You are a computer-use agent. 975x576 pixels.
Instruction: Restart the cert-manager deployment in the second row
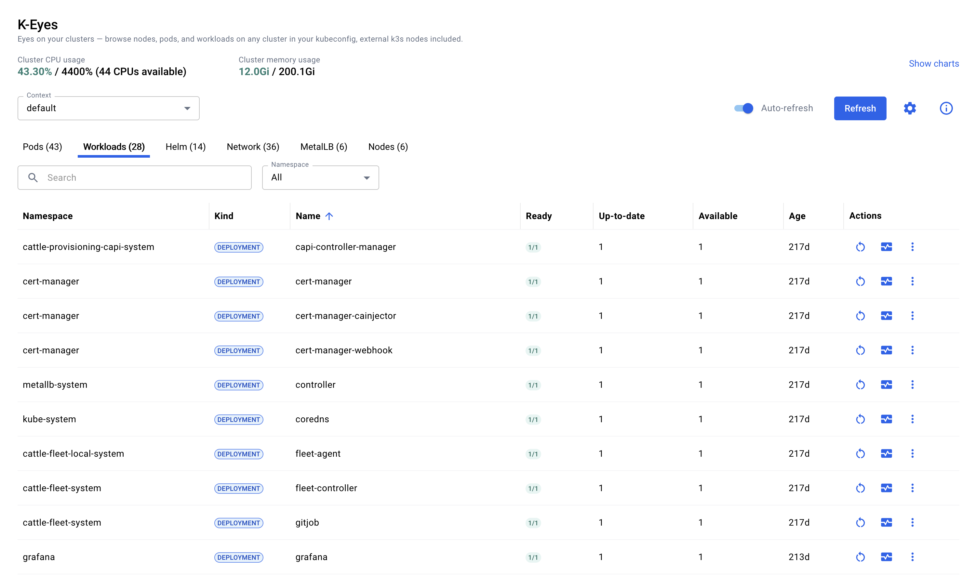tap(860, 281)
